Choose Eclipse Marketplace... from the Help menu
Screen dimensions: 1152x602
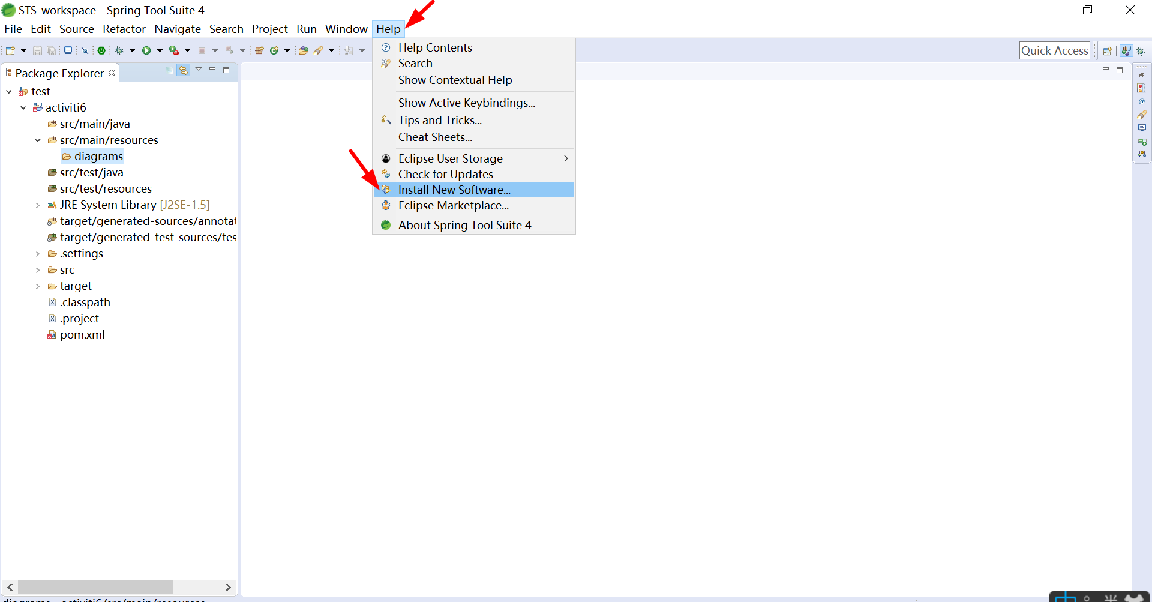474,205
